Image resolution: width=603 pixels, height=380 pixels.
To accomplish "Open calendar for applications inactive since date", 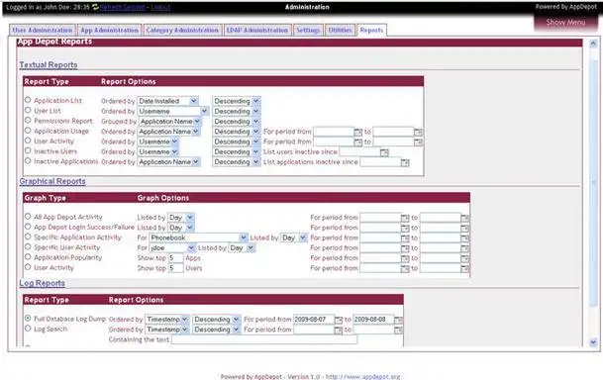I will 405,162.
